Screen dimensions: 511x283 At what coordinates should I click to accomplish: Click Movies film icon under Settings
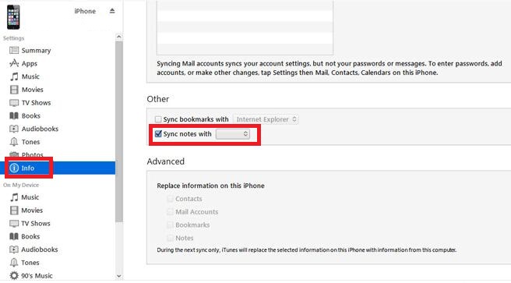click(x=14, y=90)
